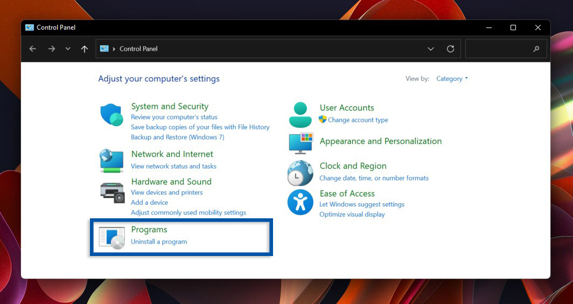Open System and Security heading
Screen dimensions: 573x304
[x=170, y=107]
